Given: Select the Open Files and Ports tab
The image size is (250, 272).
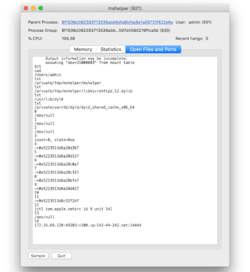Looking at the screenshot, I should coord(153,49).
